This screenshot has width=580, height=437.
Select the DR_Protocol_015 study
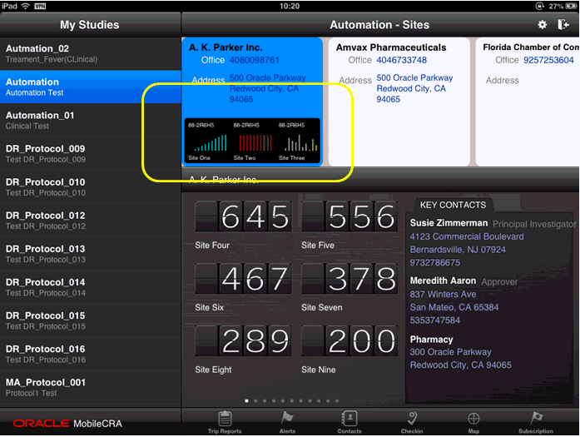click(x=90, y=320)
